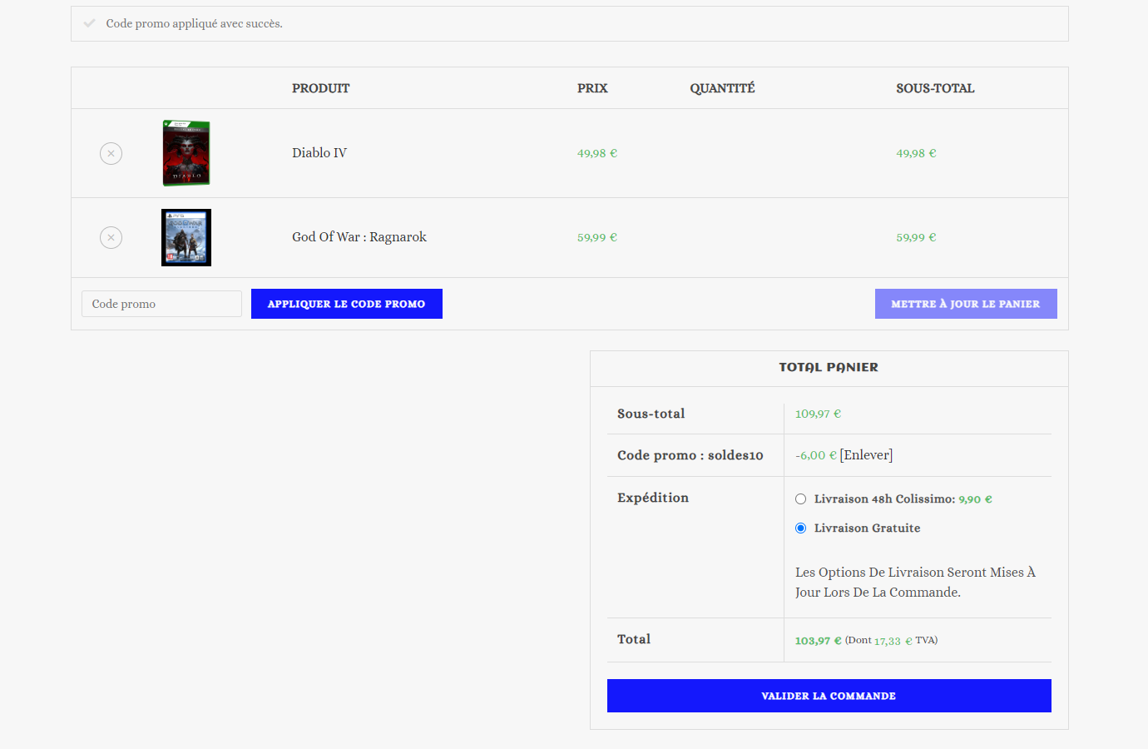Click the 103,97 € total amount
The width and height of the screenshot is (1148, 749).
click(818, 641)
